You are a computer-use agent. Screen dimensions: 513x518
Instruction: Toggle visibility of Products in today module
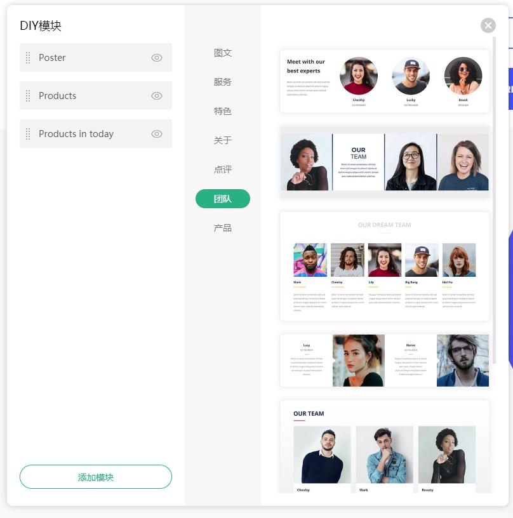click(x=157, y=134)
